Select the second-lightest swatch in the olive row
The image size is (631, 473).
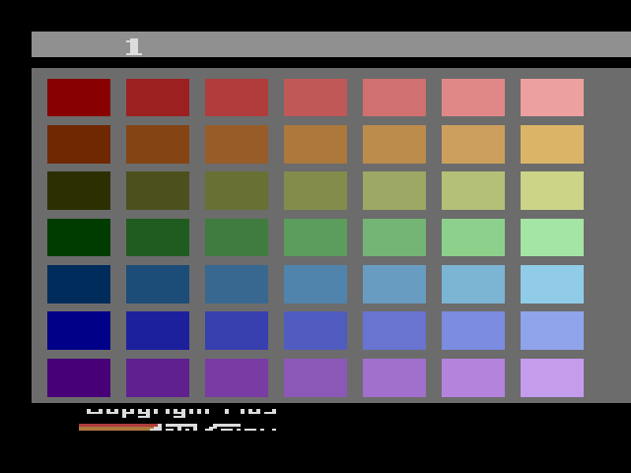point(473,190)
